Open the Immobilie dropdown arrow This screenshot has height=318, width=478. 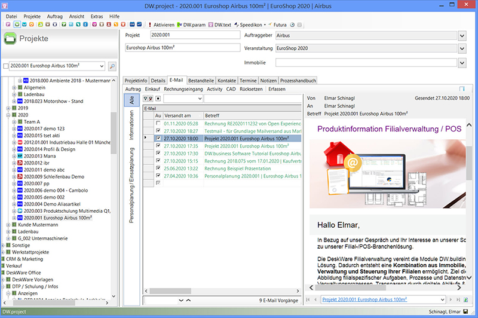click(462, 63)
